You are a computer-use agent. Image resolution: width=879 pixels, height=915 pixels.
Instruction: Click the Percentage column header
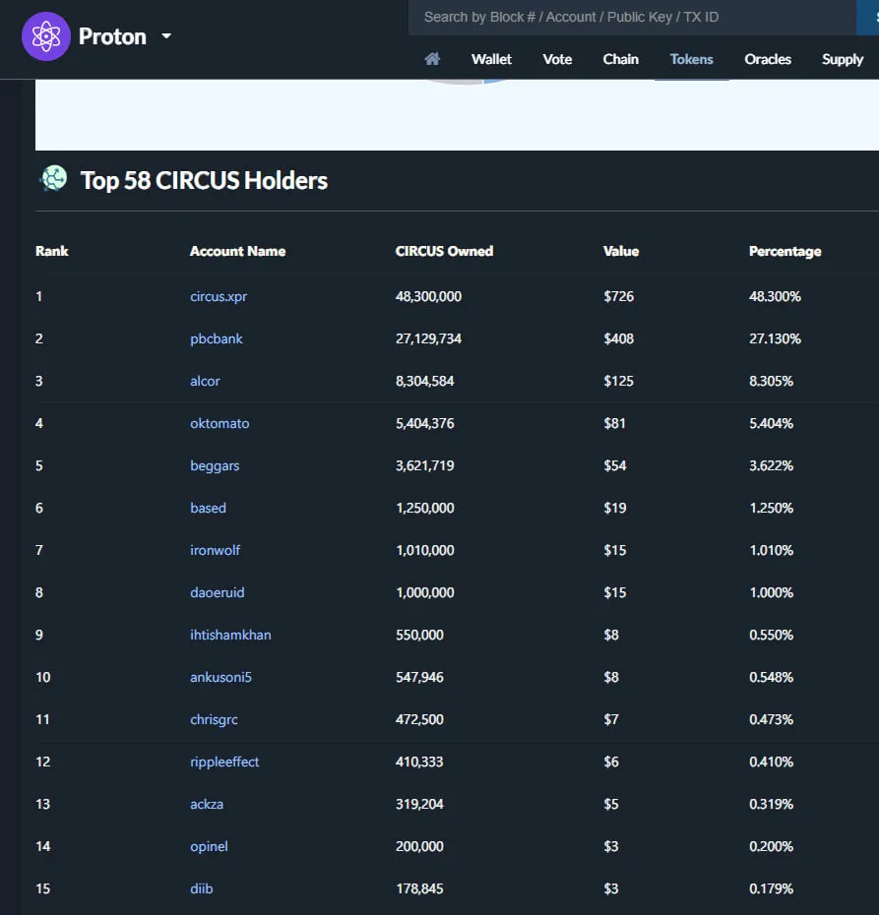(785, 252)
